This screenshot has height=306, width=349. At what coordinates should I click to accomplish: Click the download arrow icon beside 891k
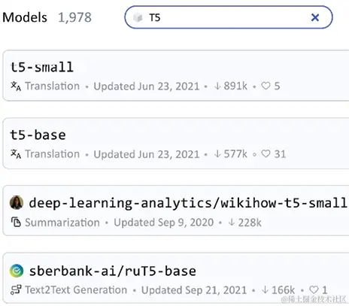[x=217, y=86]
